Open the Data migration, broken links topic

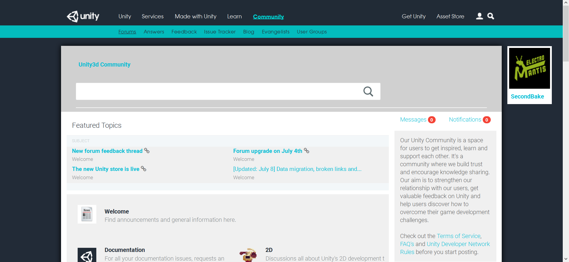(297, 169)
